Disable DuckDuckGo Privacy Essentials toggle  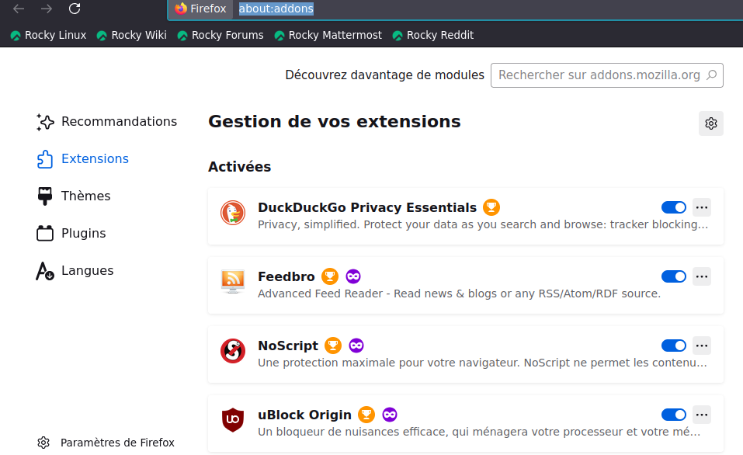pyautogui.click(x=674, y=207)
